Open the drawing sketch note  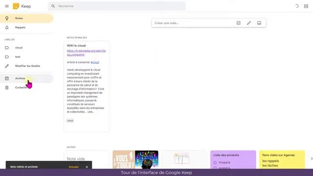pos(184,160)
